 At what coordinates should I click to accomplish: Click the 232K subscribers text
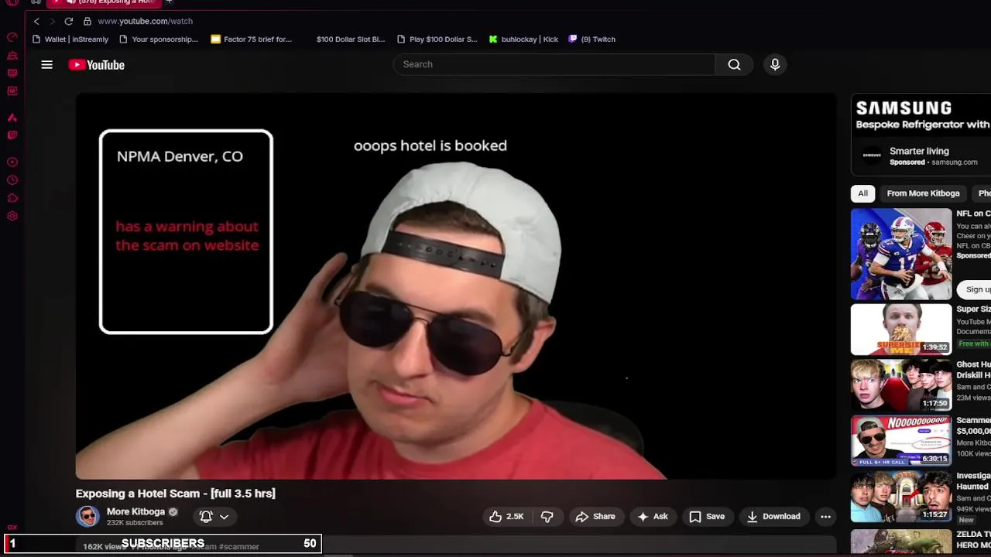coord(135,523)
